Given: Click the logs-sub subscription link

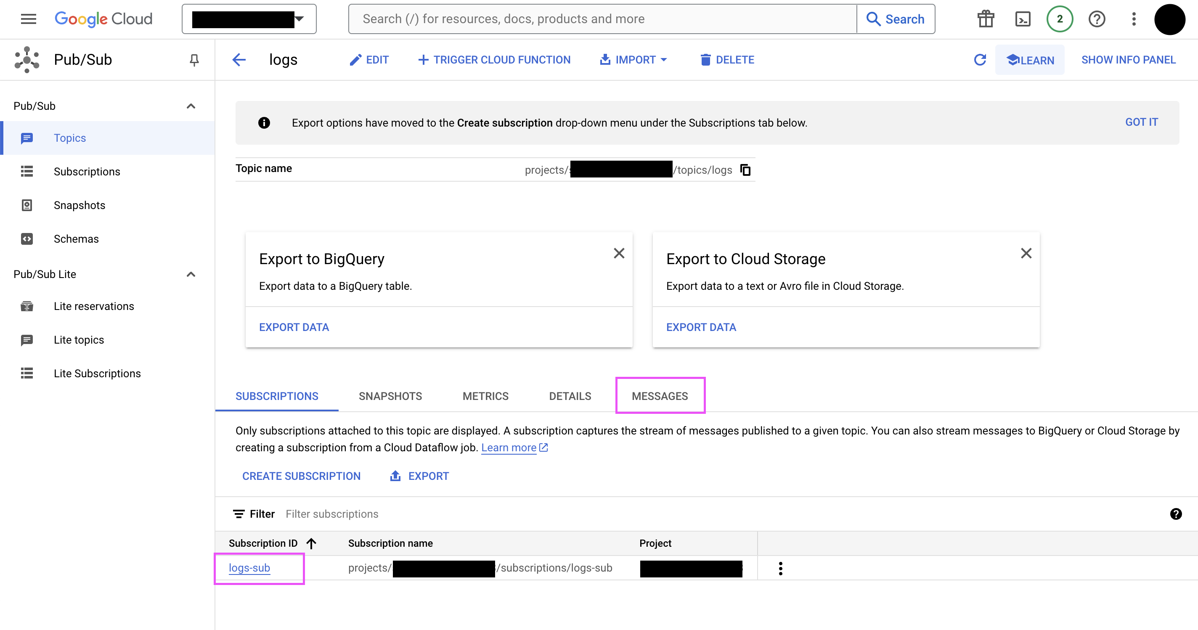Looking at the screenshot, I should (x=249, y=568).
